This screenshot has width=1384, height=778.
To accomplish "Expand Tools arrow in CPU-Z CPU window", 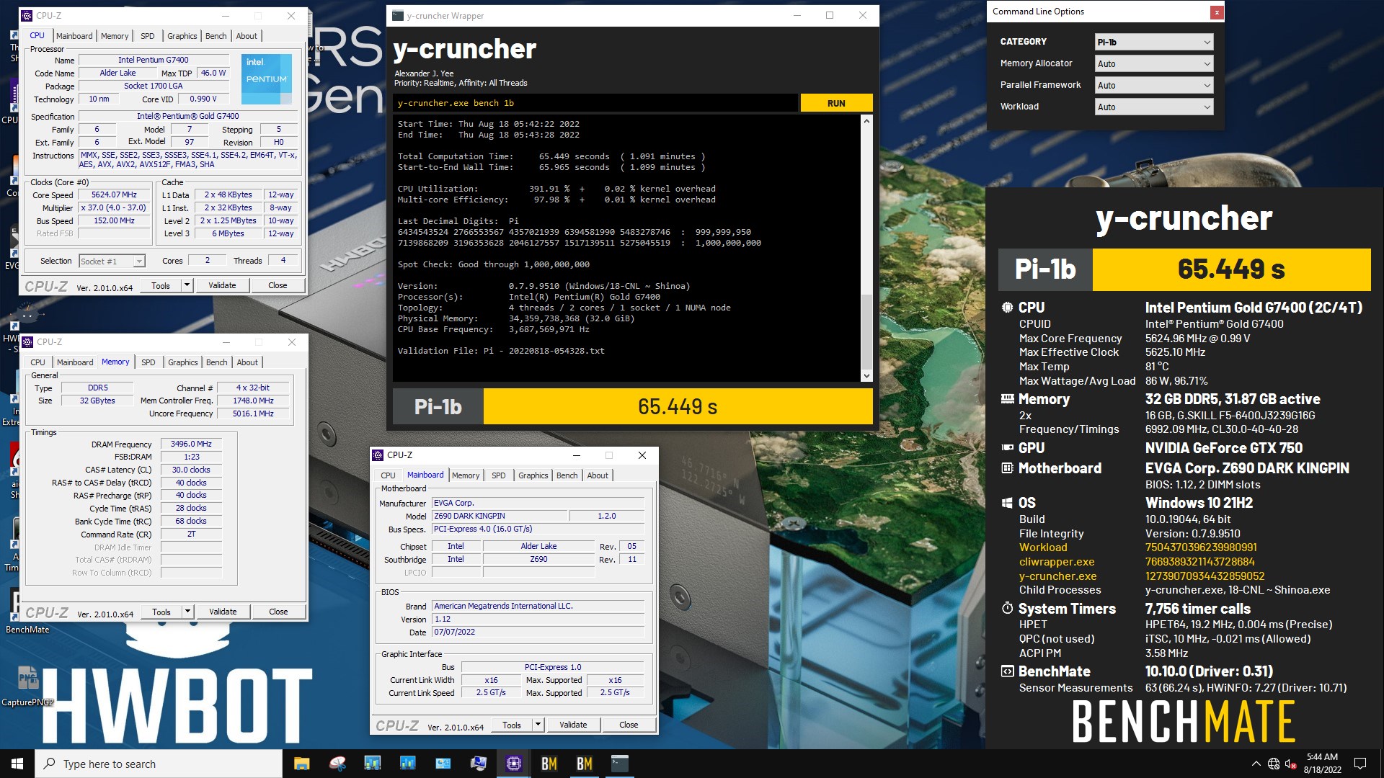I will tap(187, 285).
